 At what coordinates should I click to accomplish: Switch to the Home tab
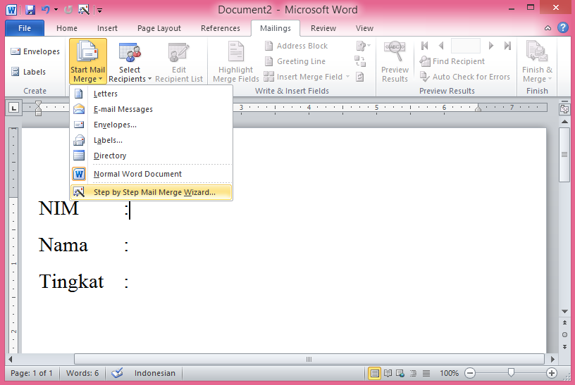point(67,28)
